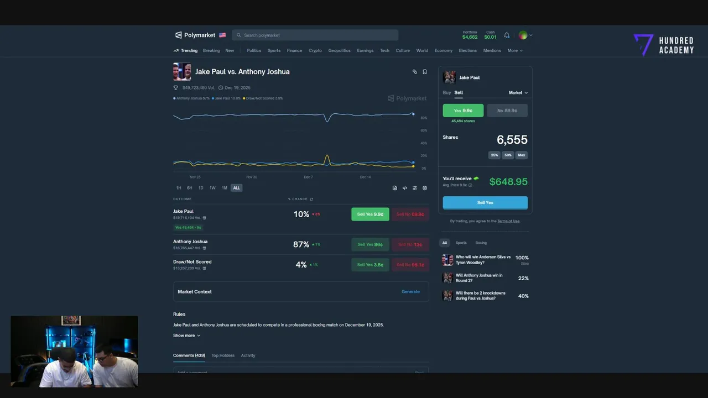Click the blue Sell Yes confirm button
Screen dimensions: 708x398
click(x=485, y=203)
